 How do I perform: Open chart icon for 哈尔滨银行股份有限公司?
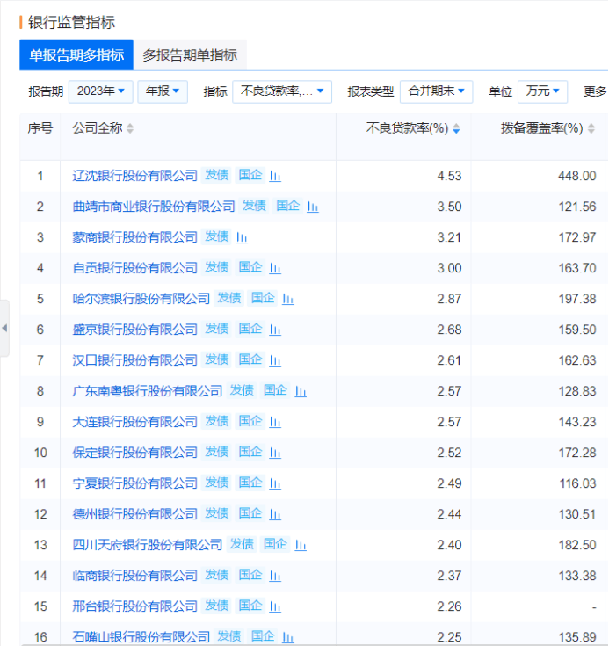[287, 299]
